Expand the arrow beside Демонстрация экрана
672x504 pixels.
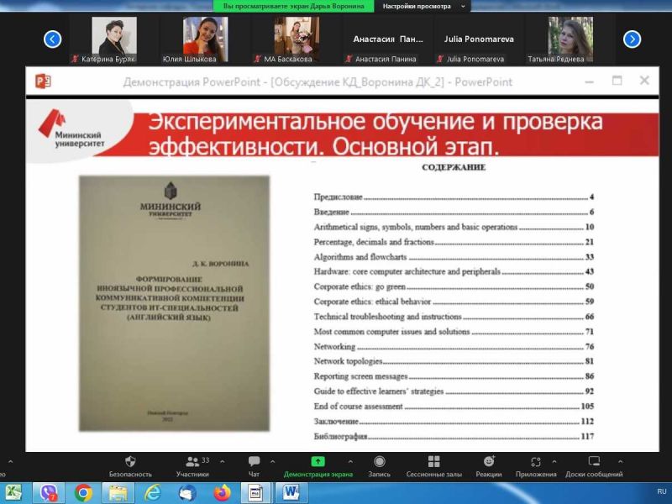349,462
